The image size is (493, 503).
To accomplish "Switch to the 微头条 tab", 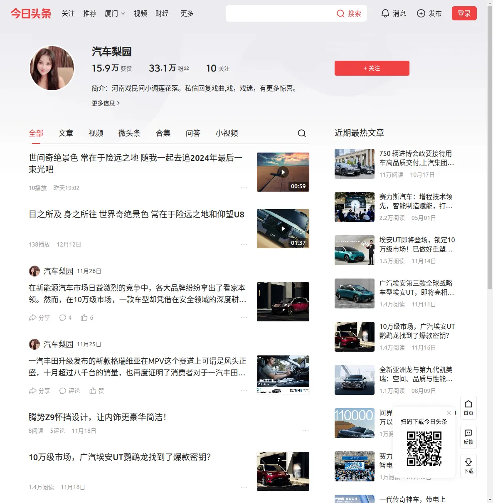I will pyautogui.click(x=130, y=133).
